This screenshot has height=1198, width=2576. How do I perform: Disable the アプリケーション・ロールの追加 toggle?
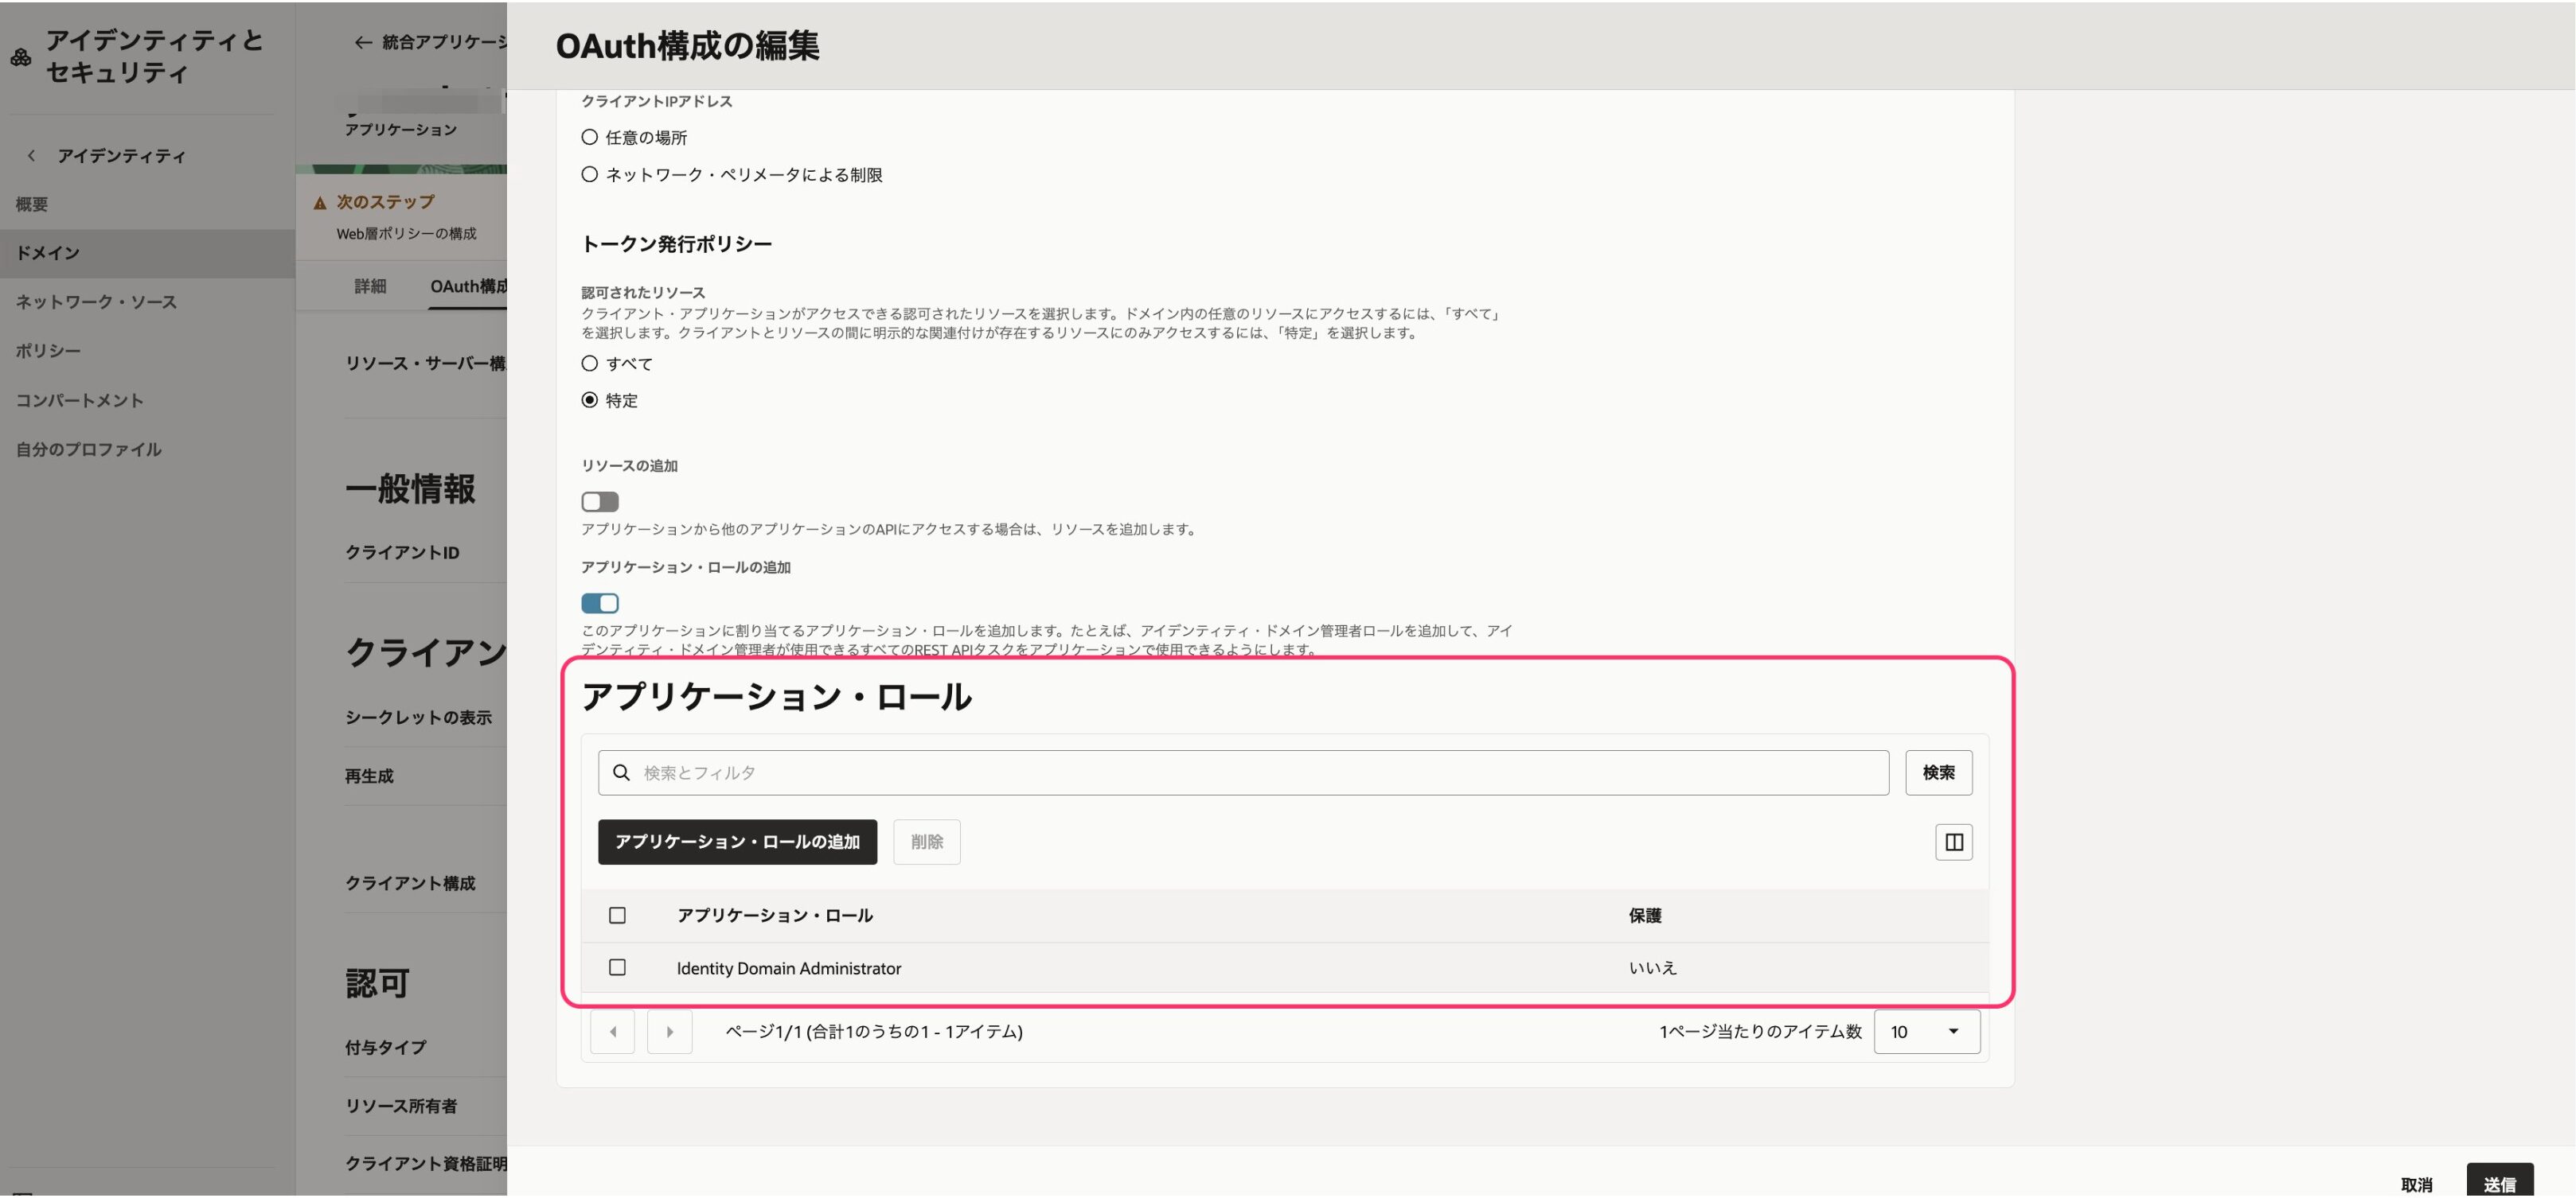coord(599,602)
